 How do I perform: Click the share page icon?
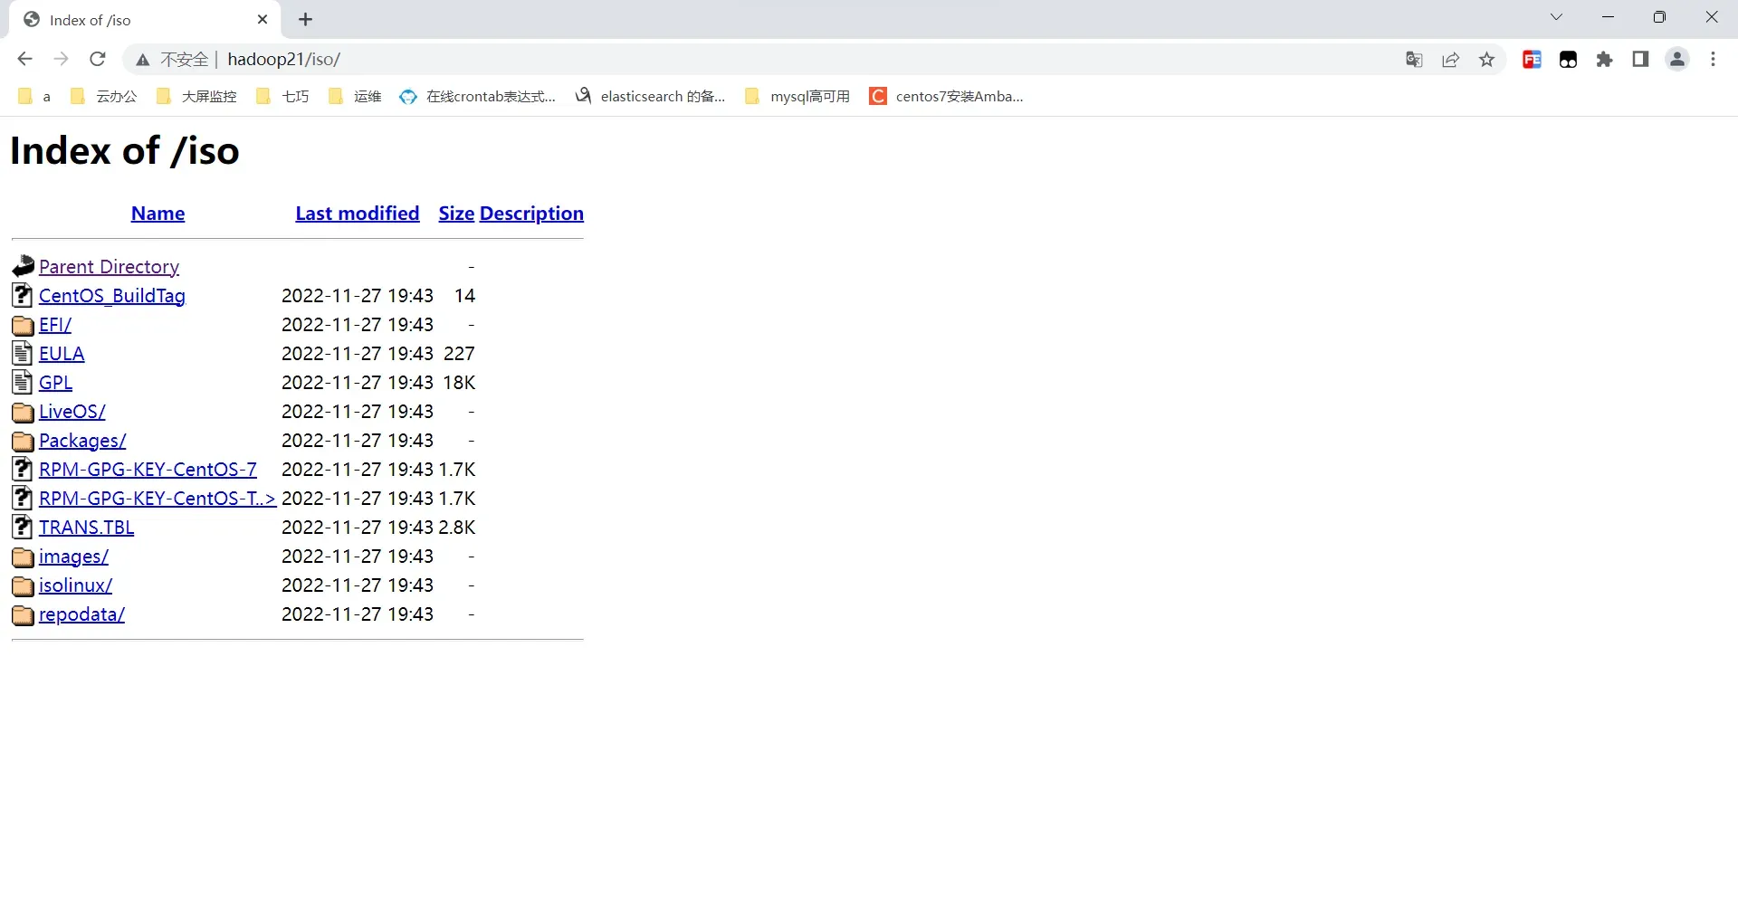(x=1450, y=60)
